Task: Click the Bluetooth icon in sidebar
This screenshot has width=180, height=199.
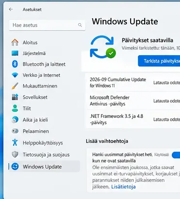Action: tap(15, 64)
